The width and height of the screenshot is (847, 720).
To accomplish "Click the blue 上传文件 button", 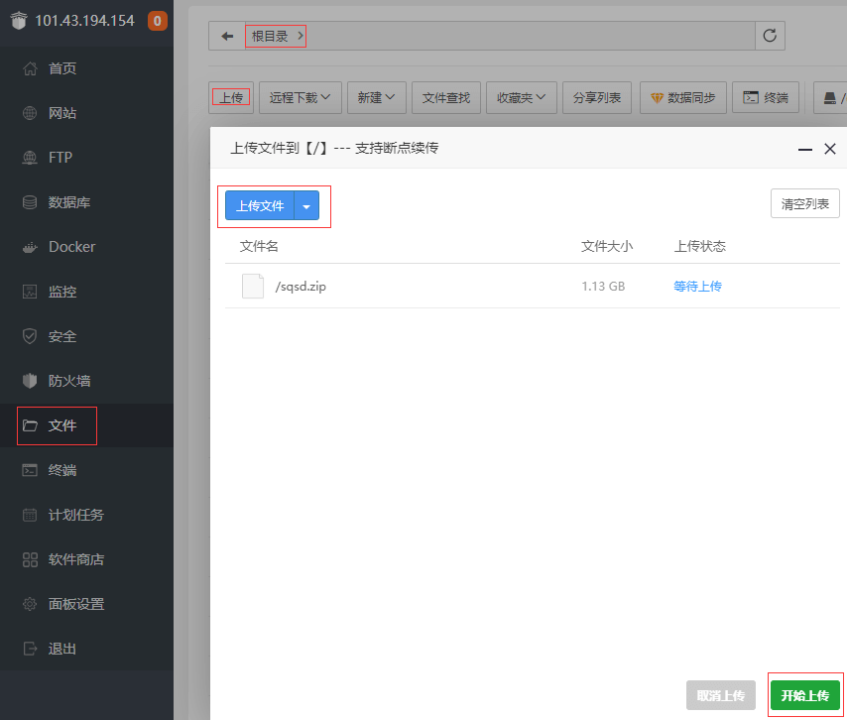I will tap(260, 206).
